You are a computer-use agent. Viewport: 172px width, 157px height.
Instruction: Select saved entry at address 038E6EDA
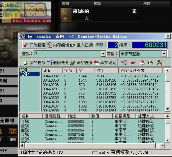(x=92, y=130)
